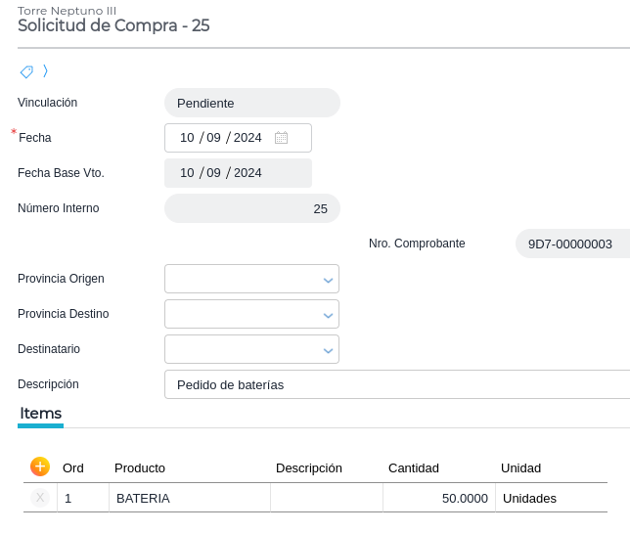
Task: Open the Provincia Destino dropdown
Action: pyautogui.click(x=328, y=315)
